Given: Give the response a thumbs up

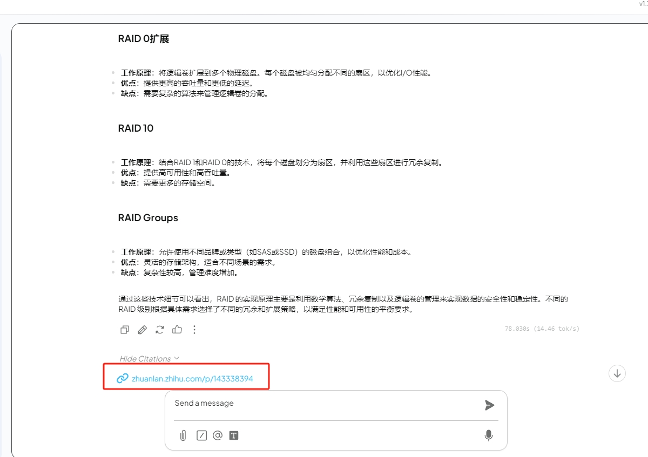Looking at the screenshot, I should [x=177, y=330].
